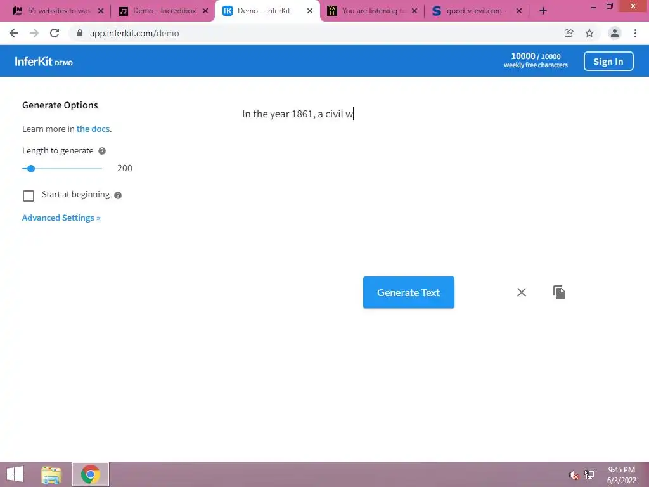Click the padlock site info icon
649x487 pixels.
[80, 33]
